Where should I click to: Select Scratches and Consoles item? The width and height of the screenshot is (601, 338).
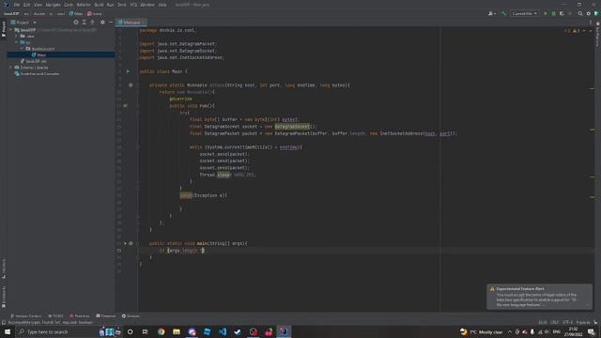click(37, 73)
